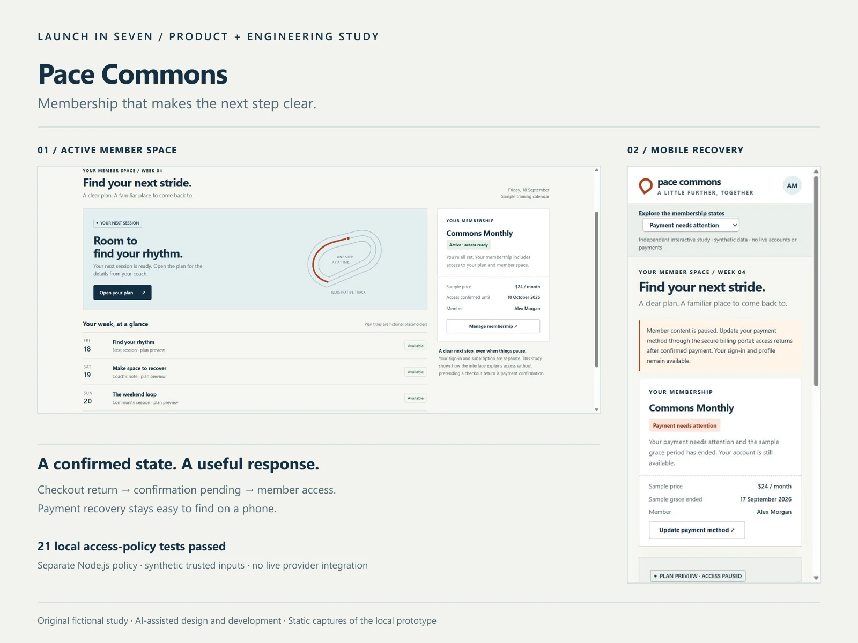Click the Payment needs attention status badge

(684, 425)
